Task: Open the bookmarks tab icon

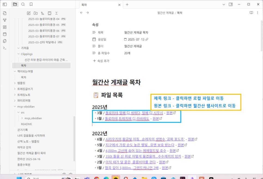Action: 31,4
